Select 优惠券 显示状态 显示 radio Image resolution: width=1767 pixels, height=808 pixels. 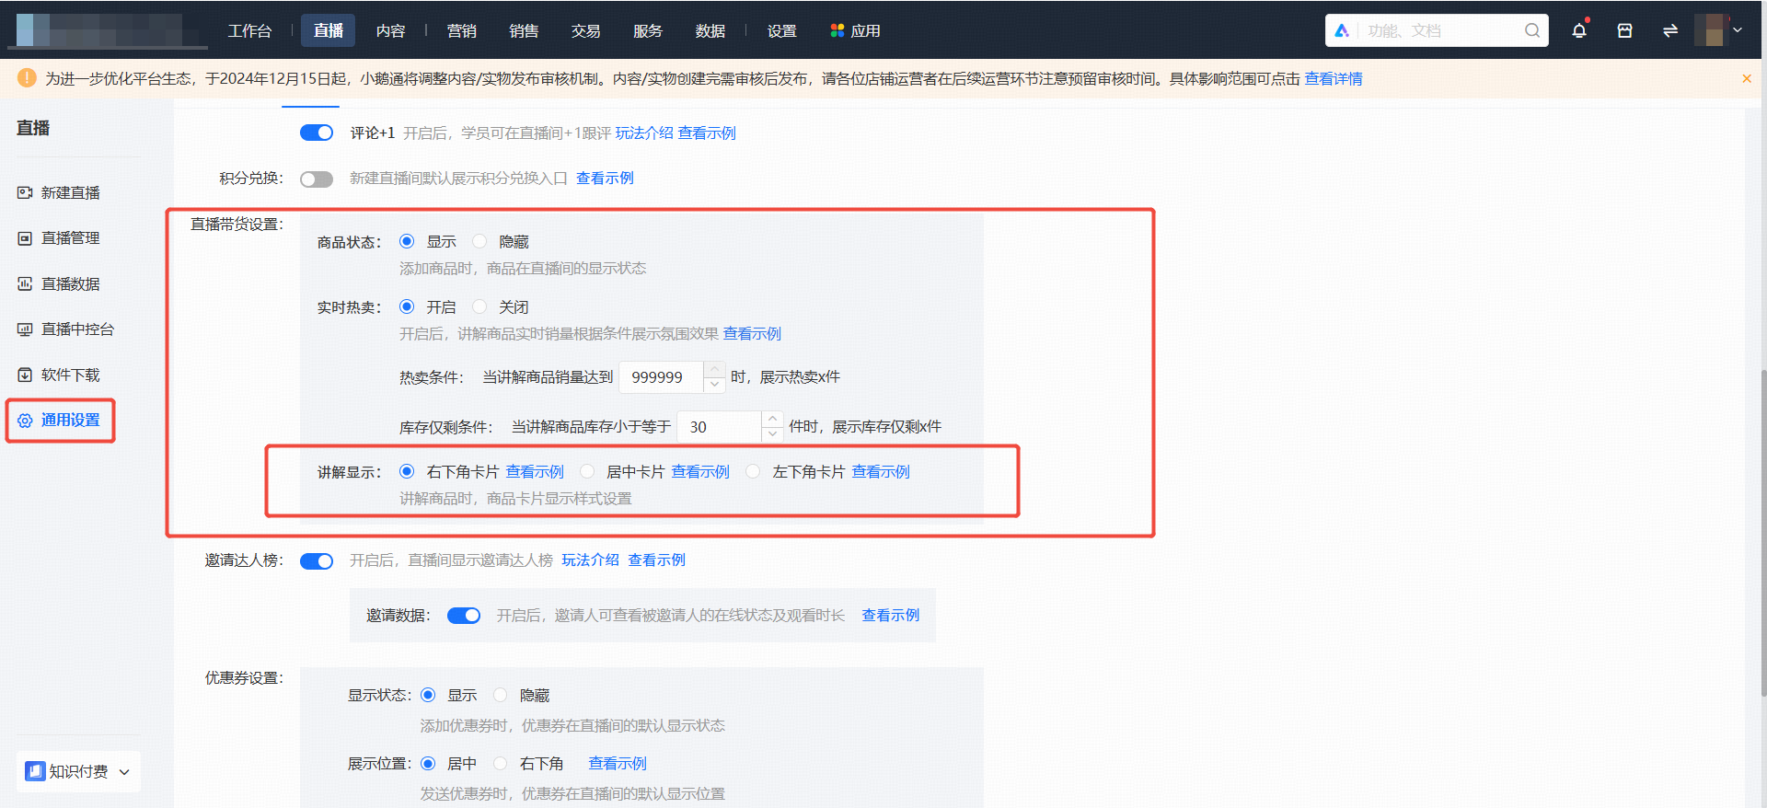(428, 695)
